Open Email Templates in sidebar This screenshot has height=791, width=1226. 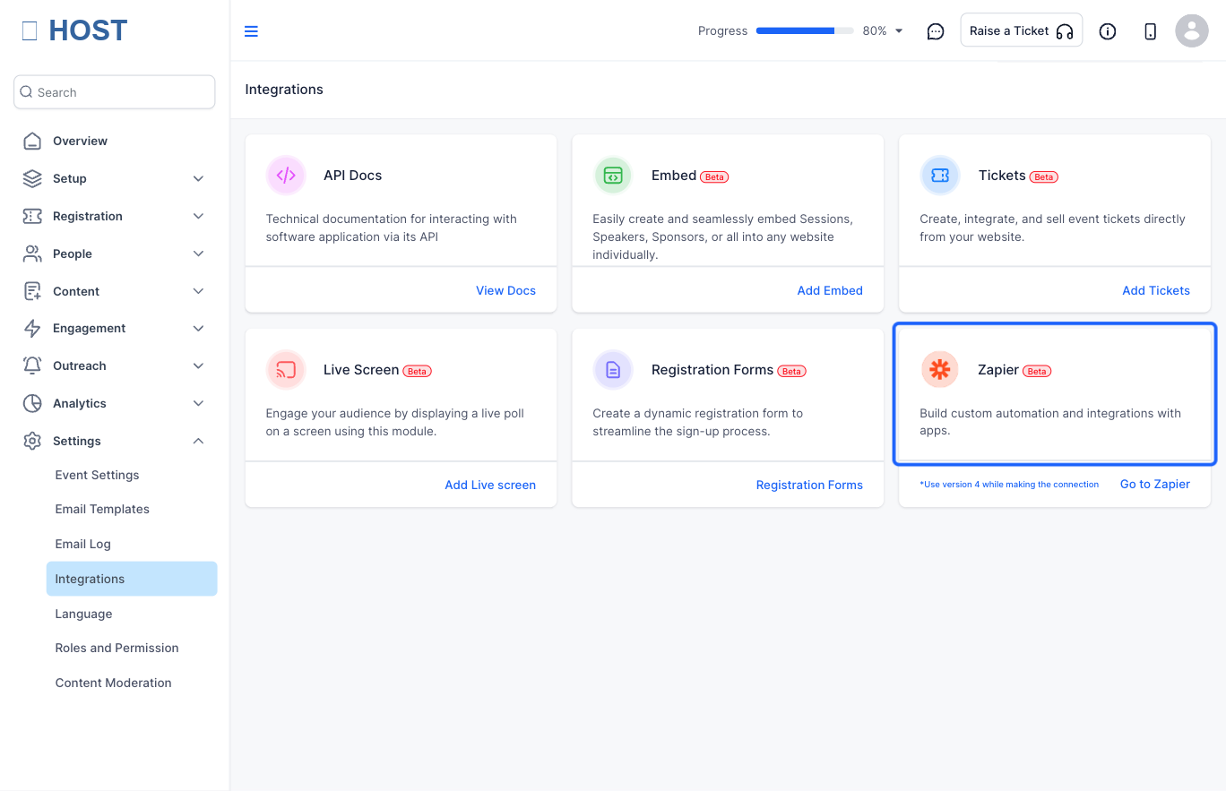102,509
